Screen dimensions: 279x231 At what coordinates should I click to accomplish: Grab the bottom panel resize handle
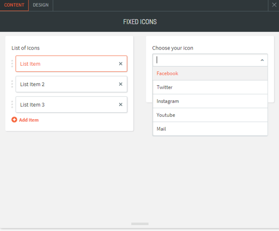(139, 224)
